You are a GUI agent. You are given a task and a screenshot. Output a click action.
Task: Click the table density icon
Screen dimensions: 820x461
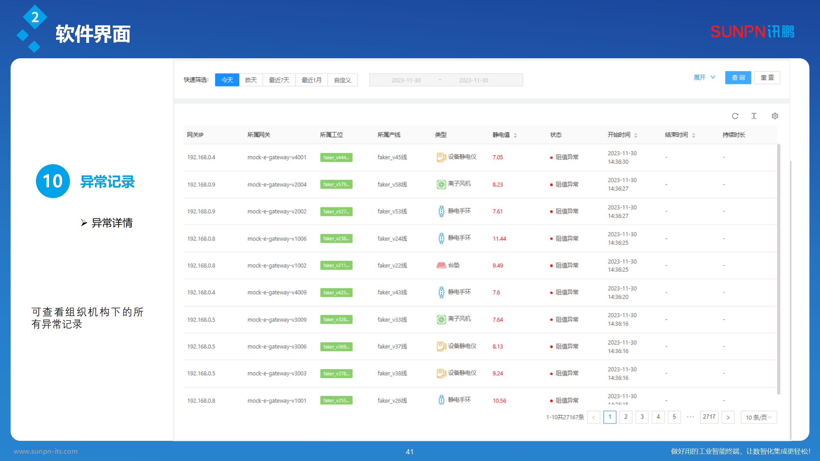pyautogui.click(x=754, y=116)
